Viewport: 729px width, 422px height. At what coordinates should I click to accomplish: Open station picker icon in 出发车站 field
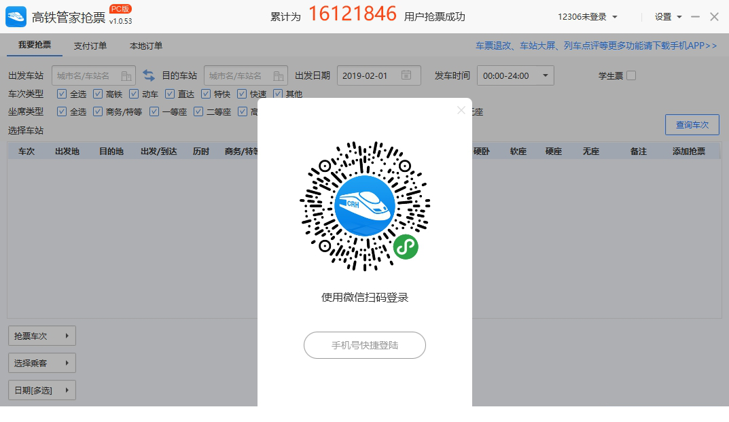tap(126, 76)
